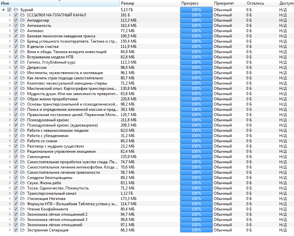Click the folder icon next to Антихаос
The image size is (294, 236).
tap(22, 31)
